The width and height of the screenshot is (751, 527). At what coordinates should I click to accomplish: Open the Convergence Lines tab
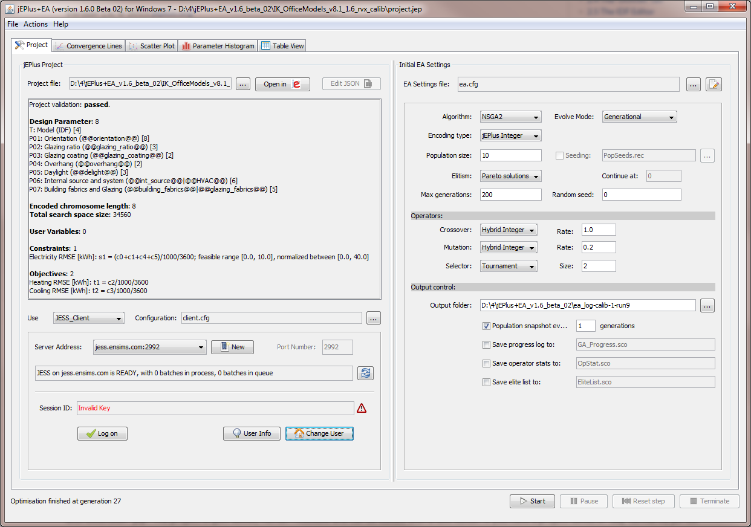[x=88, y=46]
